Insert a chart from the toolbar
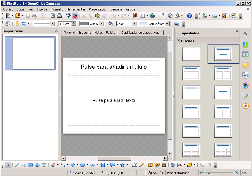 [136, 16]
